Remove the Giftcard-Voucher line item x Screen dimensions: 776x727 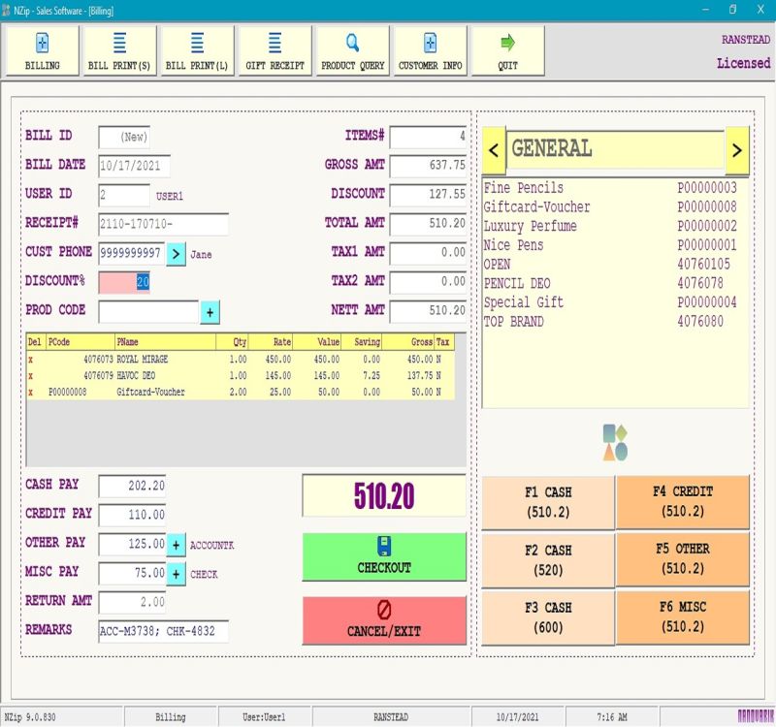pyautogui.click(x=31, y=392)
